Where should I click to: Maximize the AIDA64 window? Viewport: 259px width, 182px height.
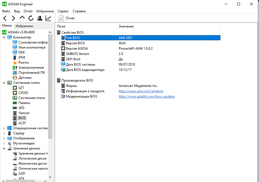tap(239, 4)
